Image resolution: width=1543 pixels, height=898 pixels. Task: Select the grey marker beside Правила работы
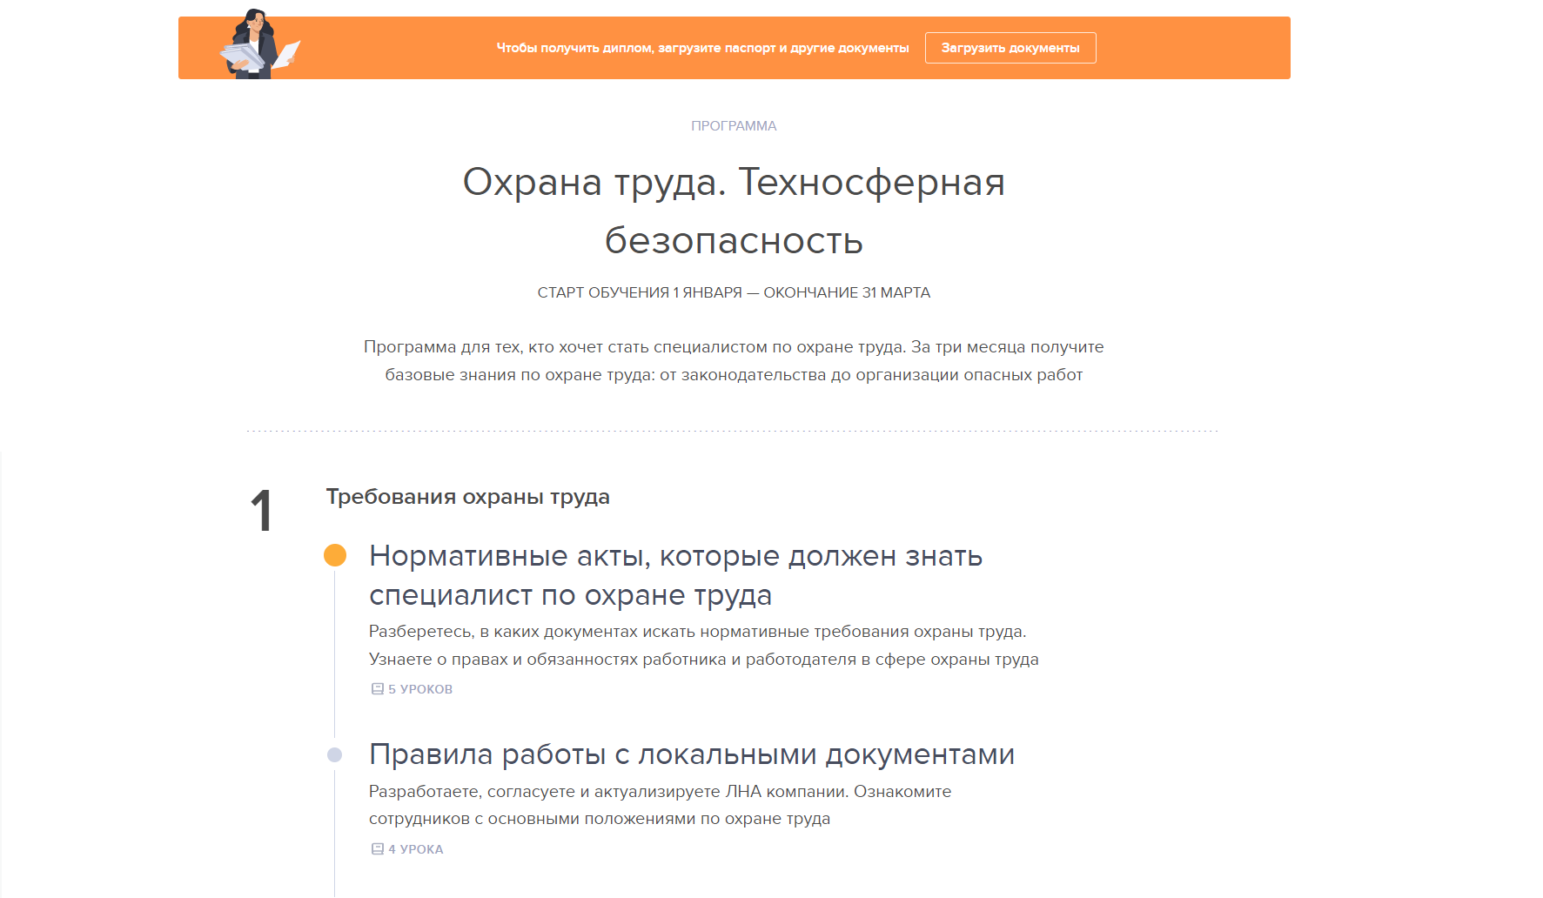(x=335, y=754)
